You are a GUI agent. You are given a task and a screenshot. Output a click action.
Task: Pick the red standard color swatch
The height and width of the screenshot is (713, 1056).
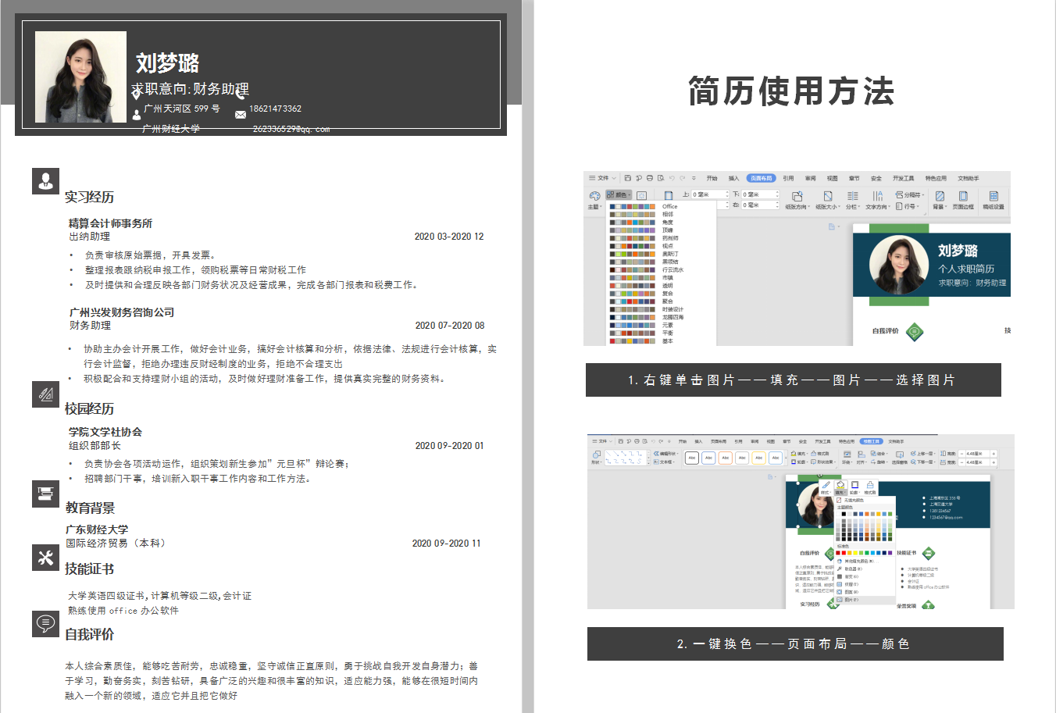[x=844, y=552]
